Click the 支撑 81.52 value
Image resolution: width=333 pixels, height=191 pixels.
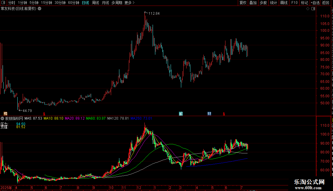coord(21,127)
